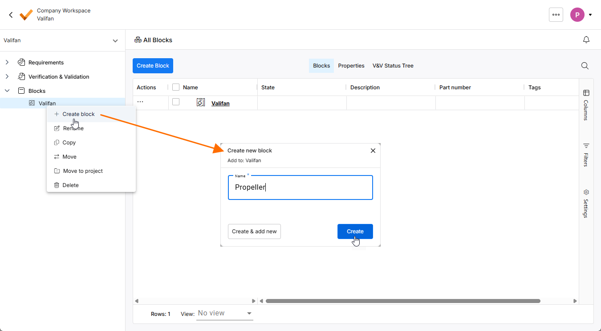
Task: Open the No view dropdown
Action: coord(225,314)
